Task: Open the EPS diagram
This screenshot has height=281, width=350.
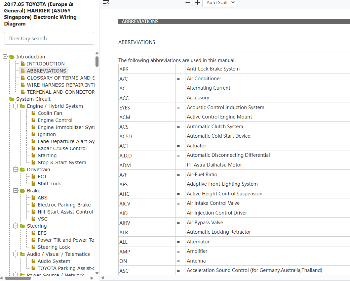Action: (42, 233)
